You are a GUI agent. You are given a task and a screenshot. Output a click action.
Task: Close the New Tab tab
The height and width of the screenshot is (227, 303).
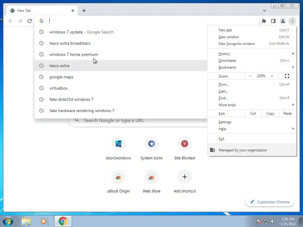[x=73, y=11]
